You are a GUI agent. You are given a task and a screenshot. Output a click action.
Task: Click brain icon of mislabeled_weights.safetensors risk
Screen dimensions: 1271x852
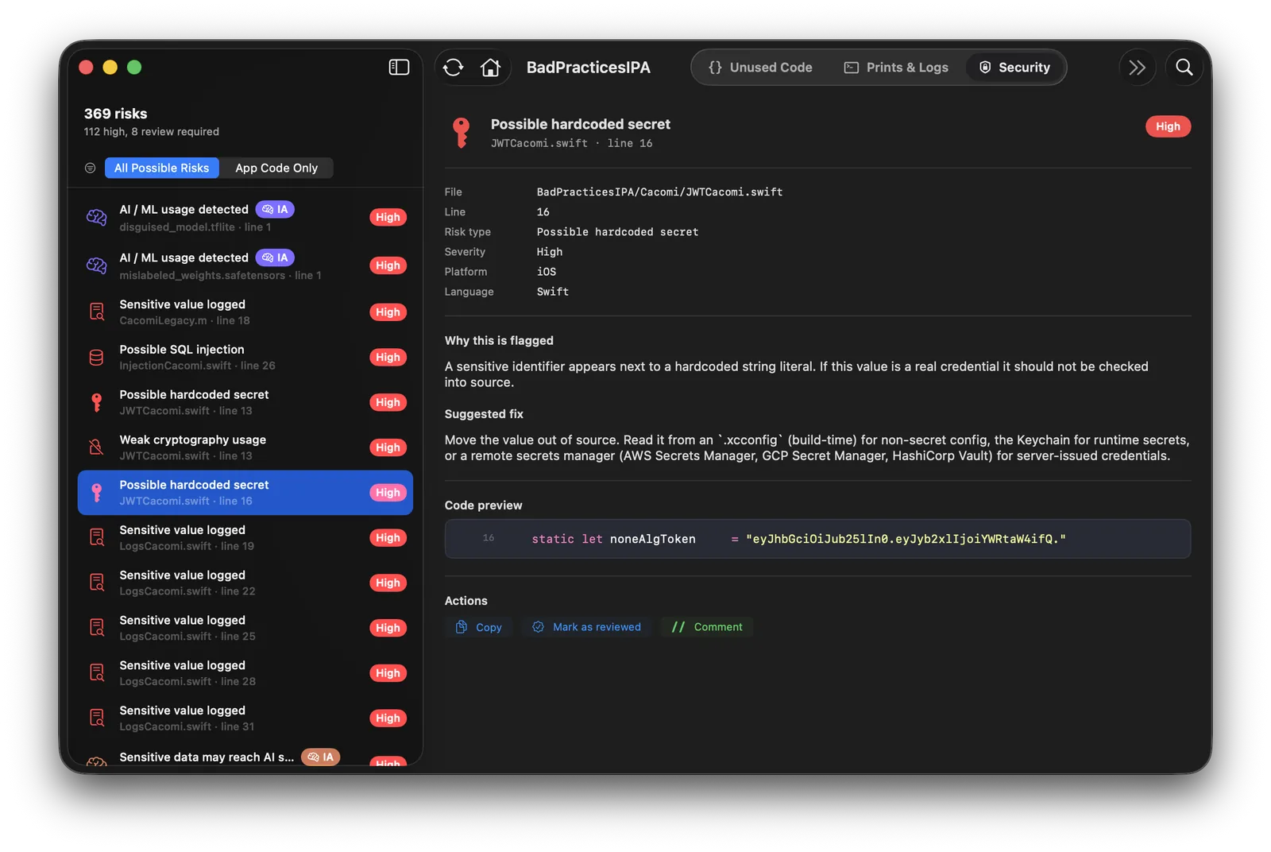pyautogui.click(x=96, y=265)
